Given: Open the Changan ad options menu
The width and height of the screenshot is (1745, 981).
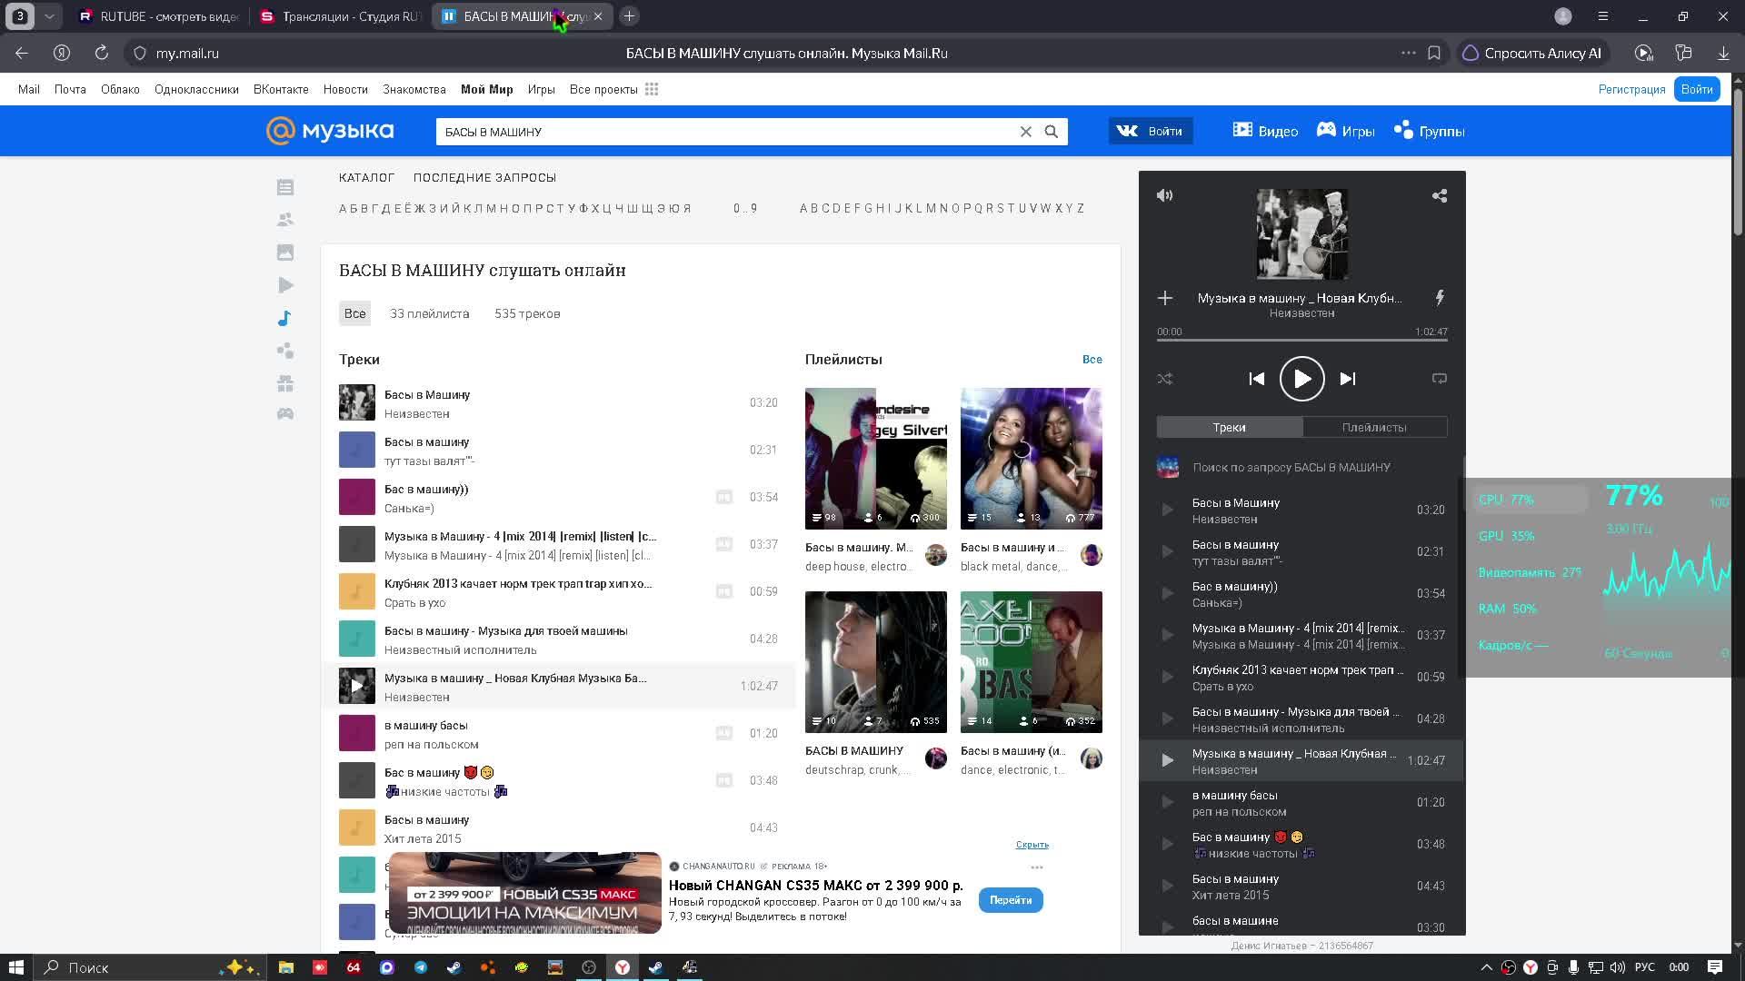Looking at the screenshot, I should tap(1037, 867).
